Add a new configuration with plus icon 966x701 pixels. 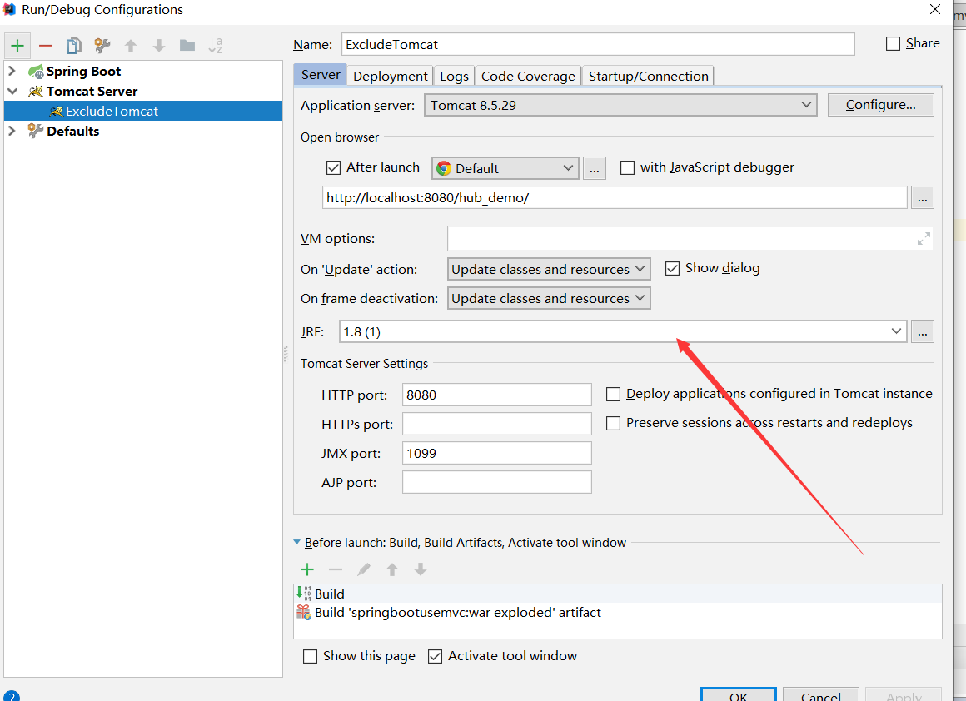(17, 46)
